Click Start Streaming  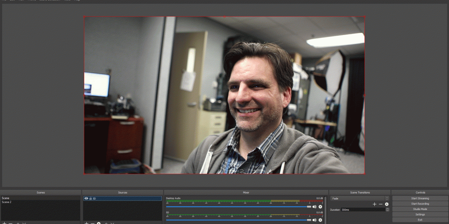(420, 198)
